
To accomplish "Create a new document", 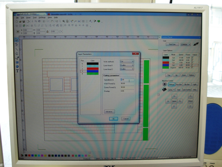I will (17, 21).
